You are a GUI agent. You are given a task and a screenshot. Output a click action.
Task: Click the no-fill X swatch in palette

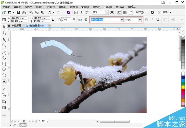[183, 38]
